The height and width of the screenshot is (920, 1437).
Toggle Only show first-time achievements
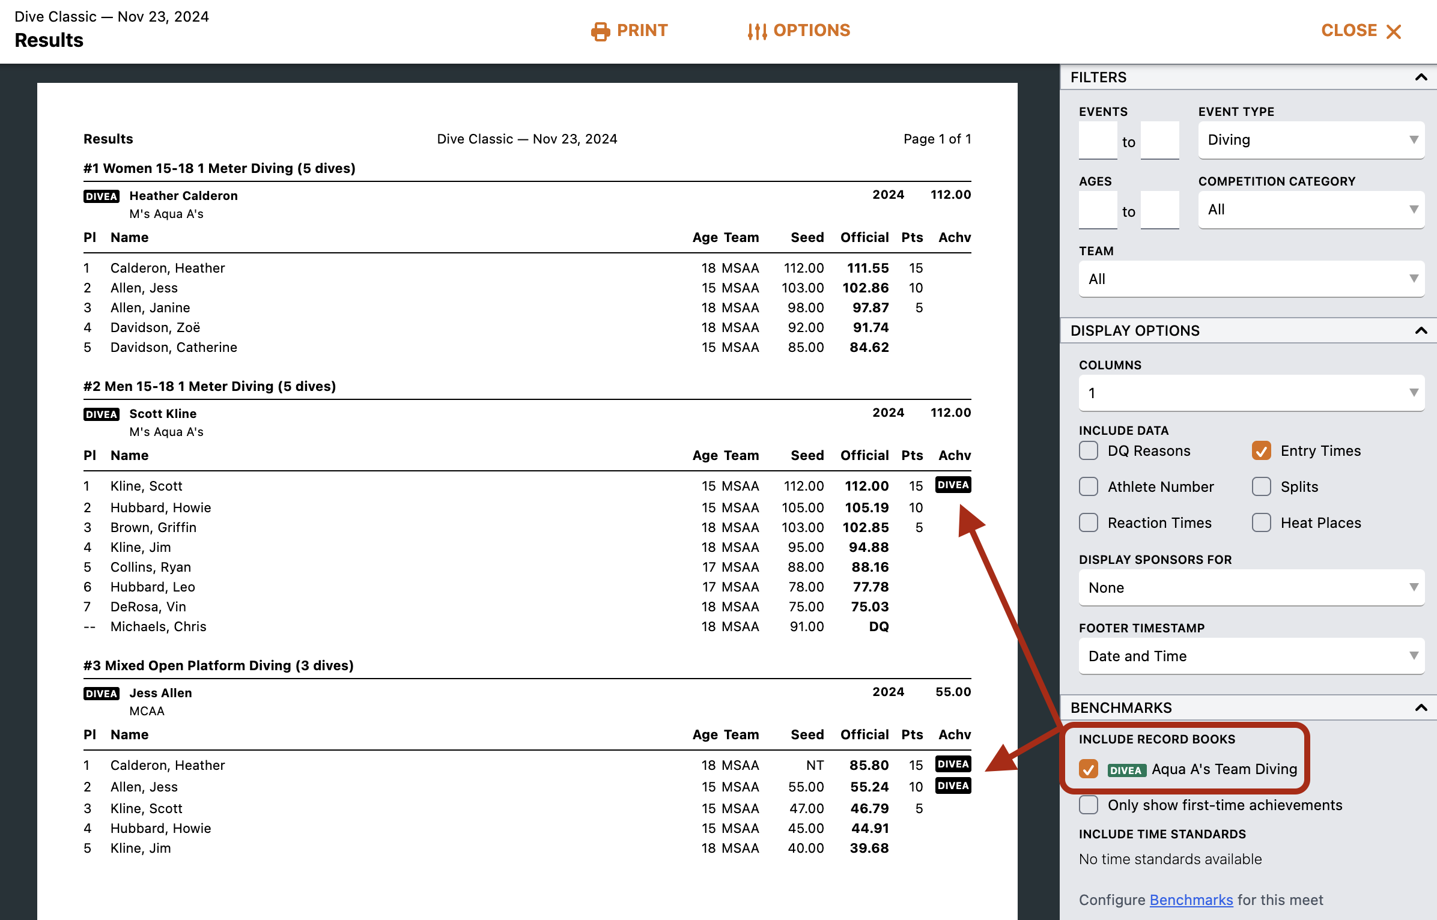1089,805
